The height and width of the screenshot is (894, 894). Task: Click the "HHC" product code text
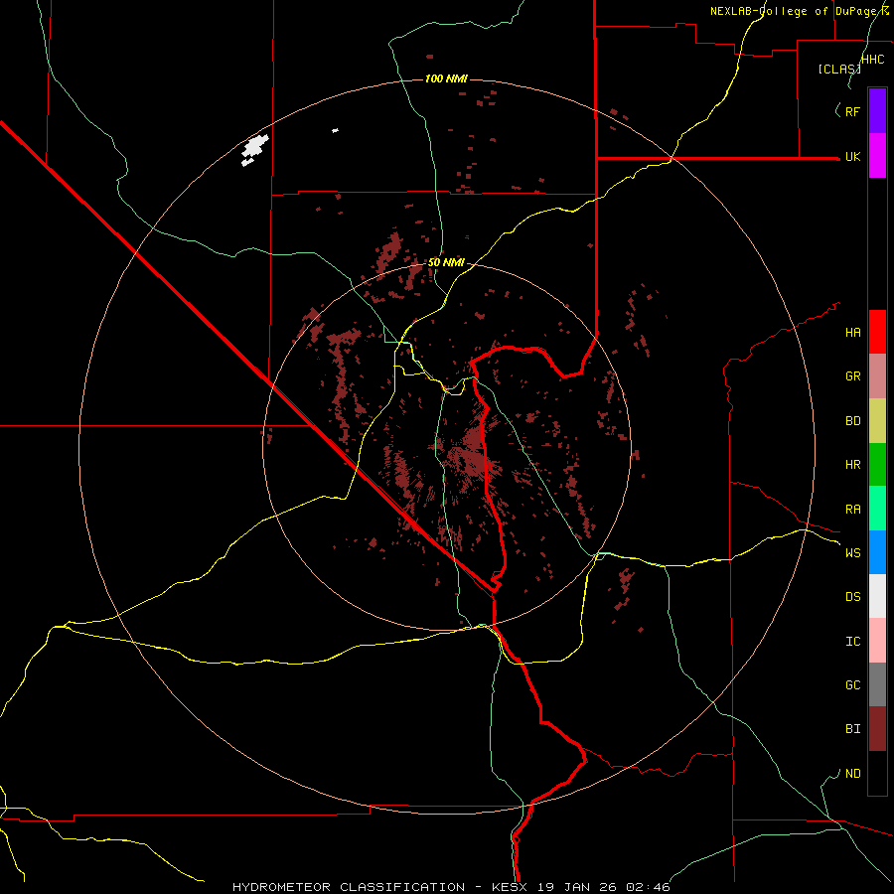point(873,60)
